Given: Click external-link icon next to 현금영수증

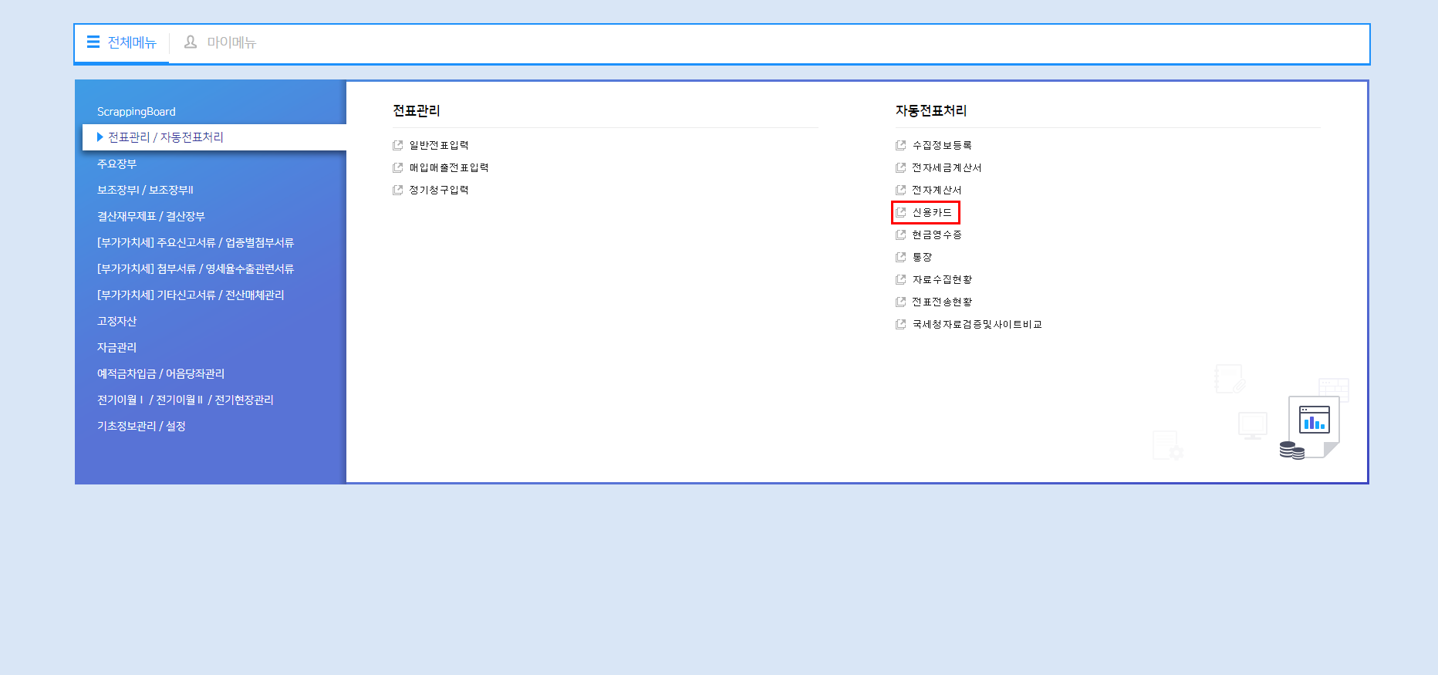Looking at the screenshot, I should click(x=900, y=235).
